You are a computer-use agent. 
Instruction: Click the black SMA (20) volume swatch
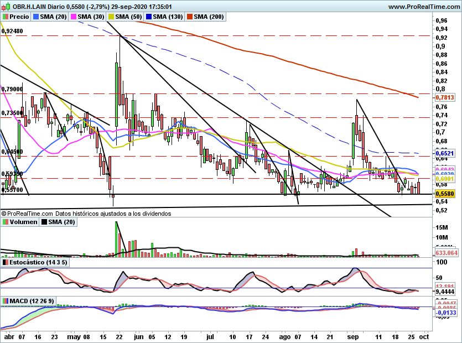pyautogui.click(x=44, y=222)
